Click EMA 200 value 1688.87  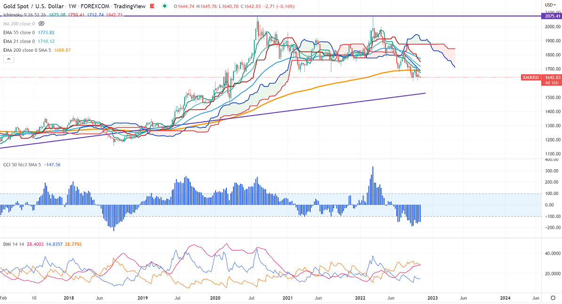tap(62, 50)
